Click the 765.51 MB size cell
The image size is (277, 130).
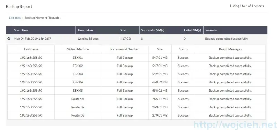coord(160,99)
